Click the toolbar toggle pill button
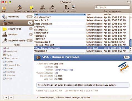Image resolution: width=132 pixels, height=101 pixels. coord(129,2)
